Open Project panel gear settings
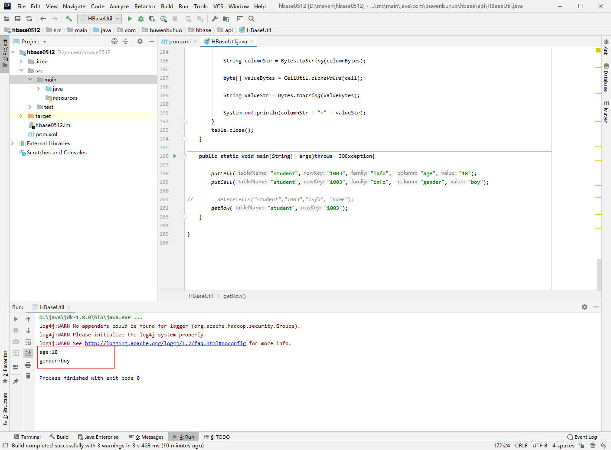Image resolution: width=611 pixels, height=450 pixels. (x=140, y=41)
